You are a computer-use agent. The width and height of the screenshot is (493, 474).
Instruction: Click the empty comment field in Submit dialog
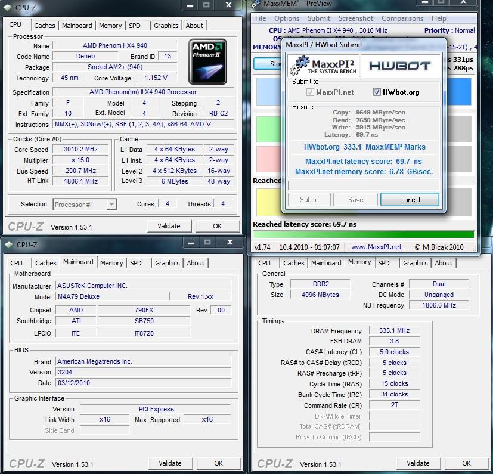[x=364, y=185]
